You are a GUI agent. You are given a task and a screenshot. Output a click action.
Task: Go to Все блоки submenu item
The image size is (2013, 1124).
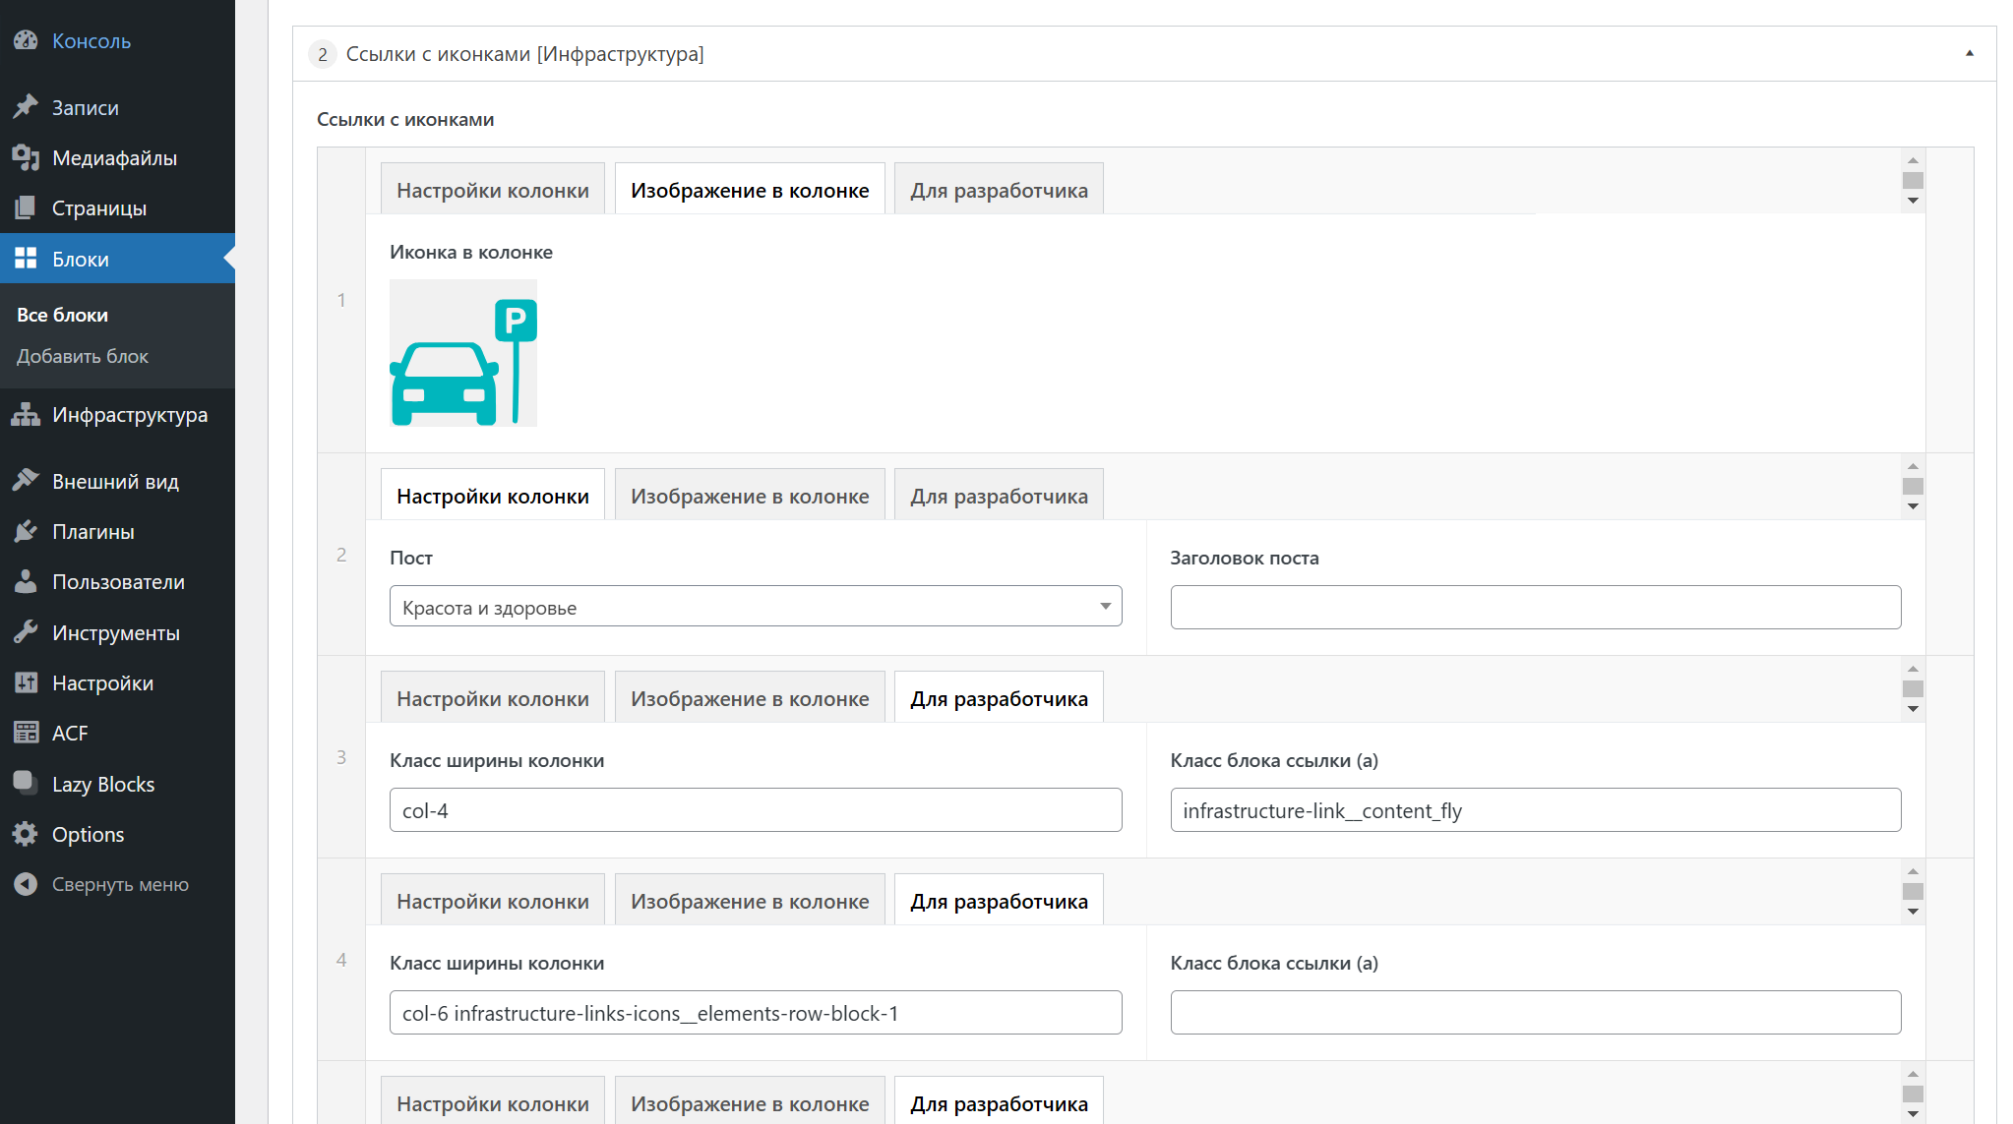pos(62,315)
